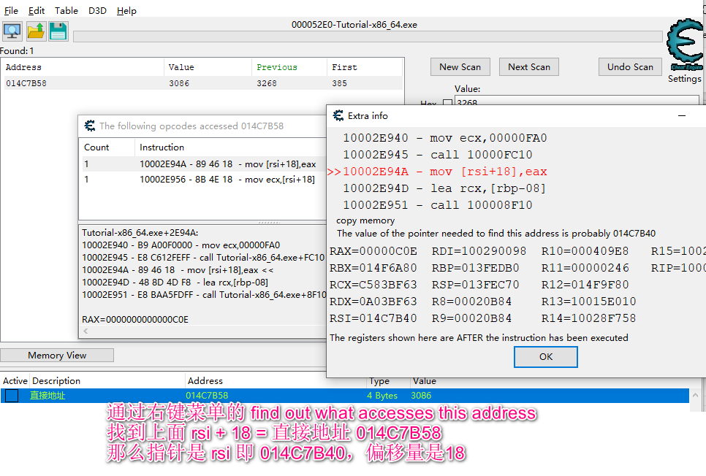Viewport: 706px width, 476px height.
Task: Click the 4 Bytes type cell
Action: click(382, 396)
